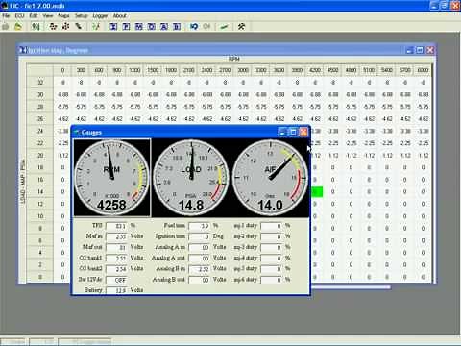Open the About menu
Screen dimensions: 461x346
tap(119, 15)
